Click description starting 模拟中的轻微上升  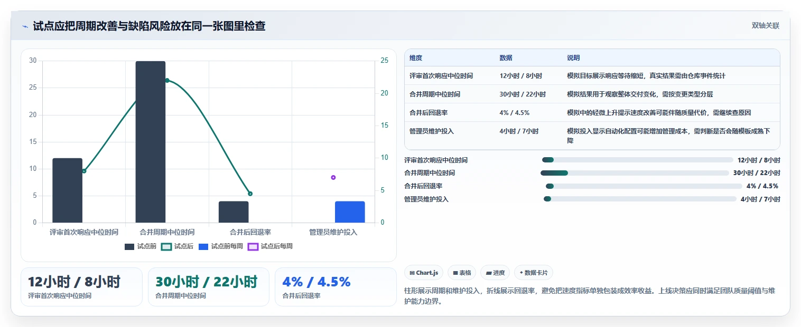click(x=659, y=113)
